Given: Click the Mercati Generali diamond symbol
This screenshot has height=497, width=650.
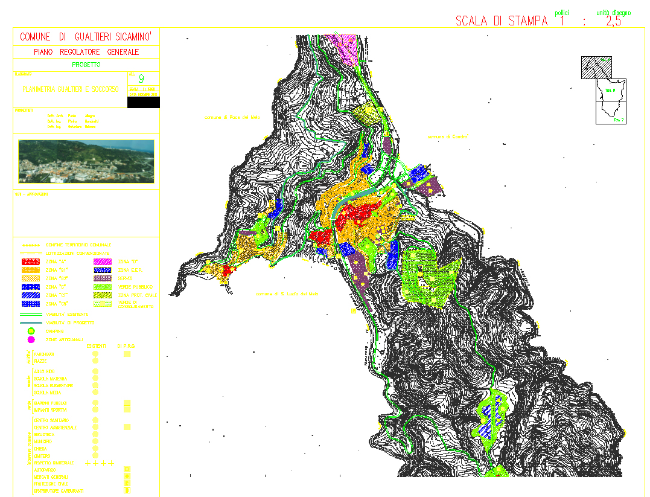Looking at the screenshot, I should click(127, 476).
